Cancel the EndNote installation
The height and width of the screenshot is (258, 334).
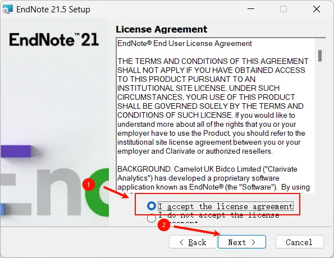[x=300, y=242]
